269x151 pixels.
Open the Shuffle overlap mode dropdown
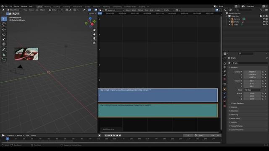pos(169,10)
